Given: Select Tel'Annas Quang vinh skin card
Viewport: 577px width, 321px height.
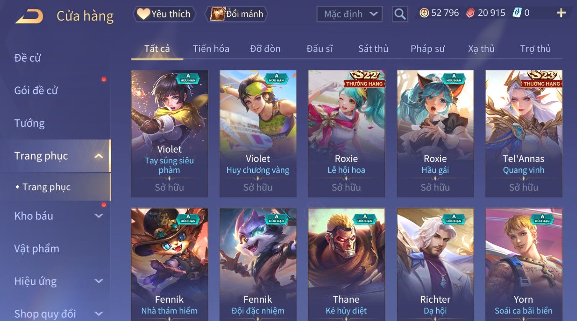Looking at the screenshot, I should 524,134.
